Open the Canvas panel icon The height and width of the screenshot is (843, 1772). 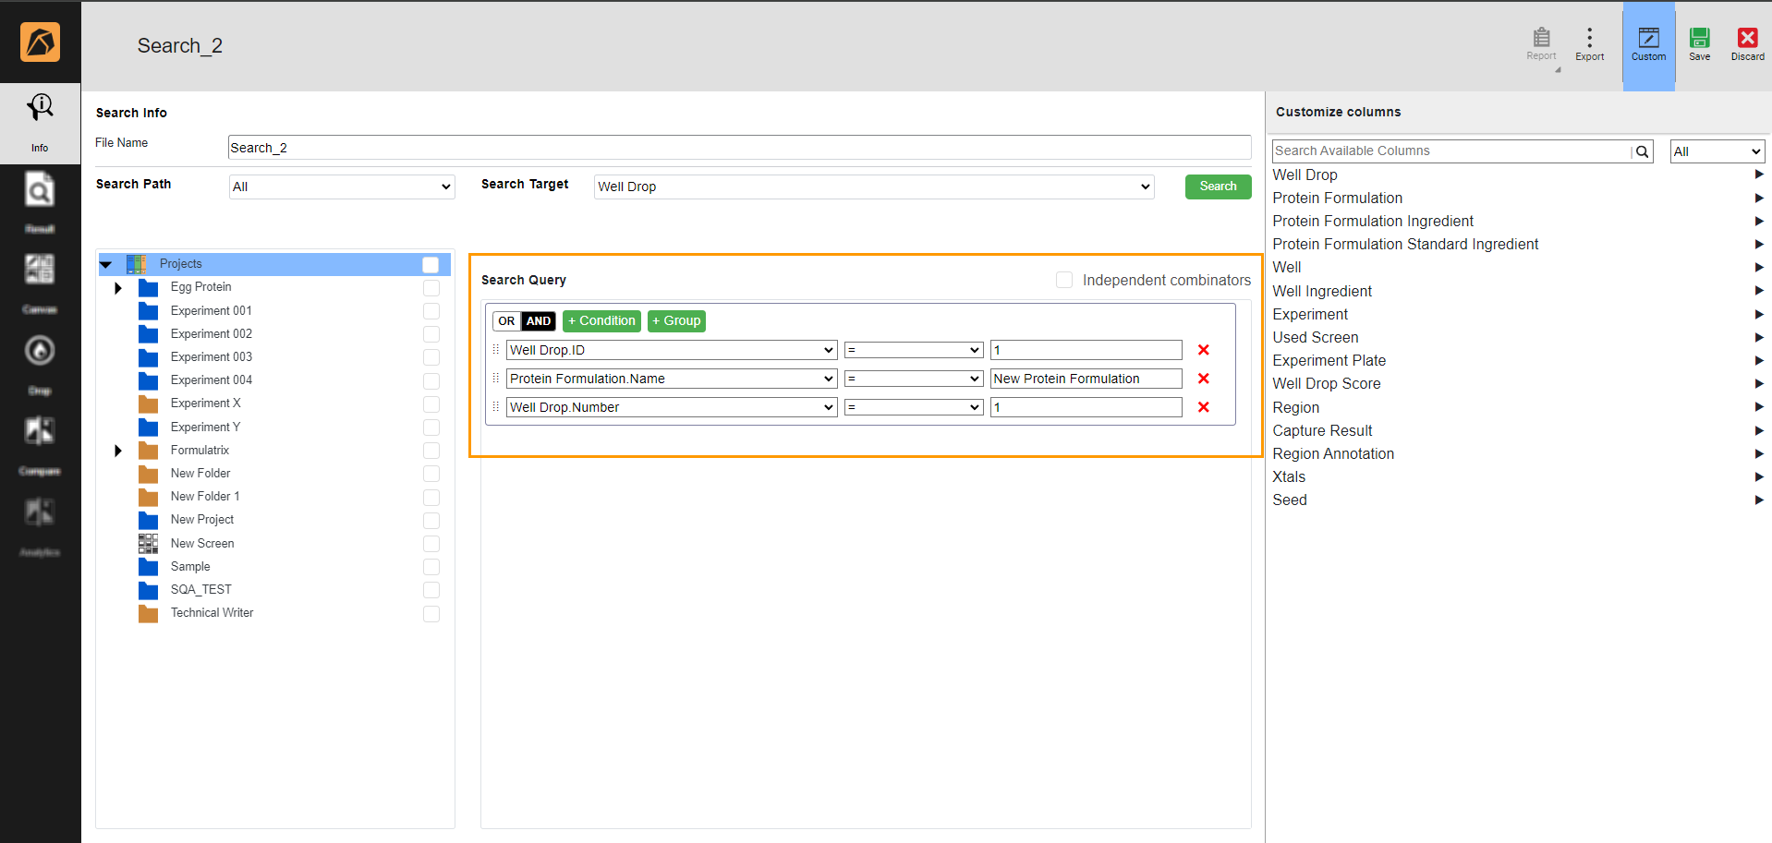40,270
